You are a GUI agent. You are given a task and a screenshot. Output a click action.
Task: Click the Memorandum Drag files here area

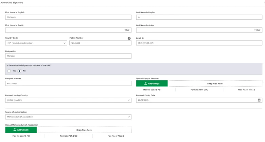[84, 130]
